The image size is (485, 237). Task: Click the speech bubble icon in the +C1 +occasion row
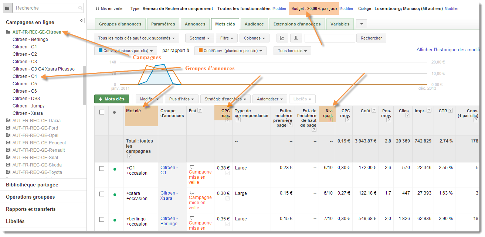click(x=192, y=167)
